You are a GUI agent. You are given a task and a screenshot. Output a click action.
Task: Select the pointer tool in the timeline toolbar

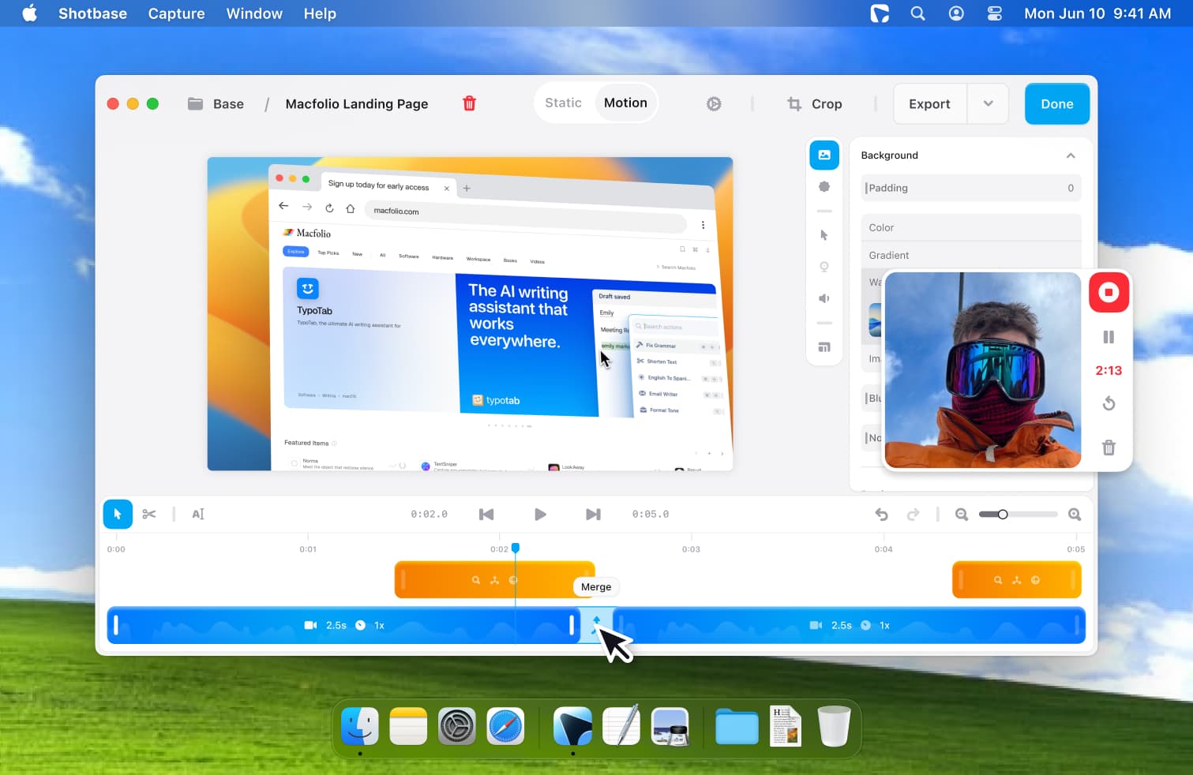[118, 515]
